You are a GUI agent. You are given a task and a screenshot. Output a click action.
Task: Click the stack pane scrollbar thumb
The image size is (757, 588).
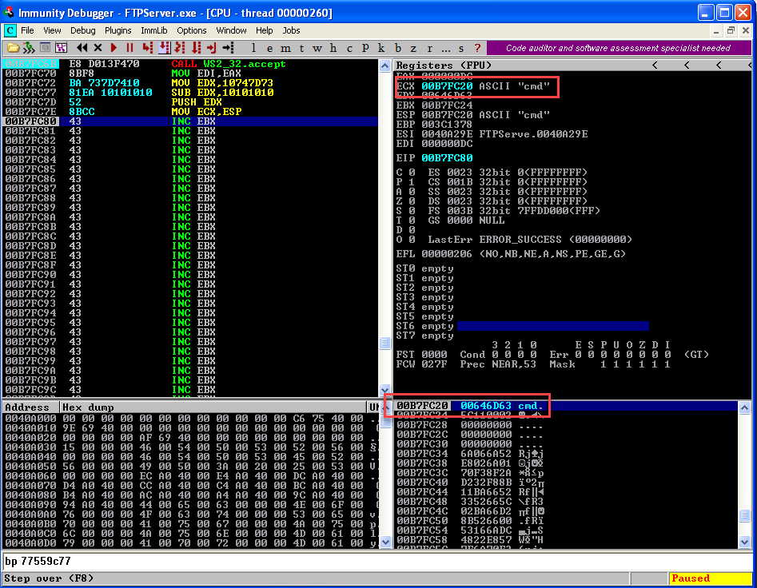(x=744, y=515)
